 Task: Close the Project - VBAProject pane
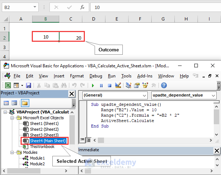pos(72,94)
